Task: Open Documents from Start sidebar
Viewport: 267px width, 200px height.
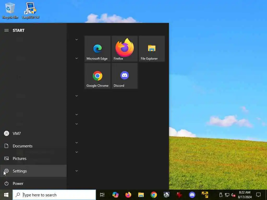Action: point(33,146)
